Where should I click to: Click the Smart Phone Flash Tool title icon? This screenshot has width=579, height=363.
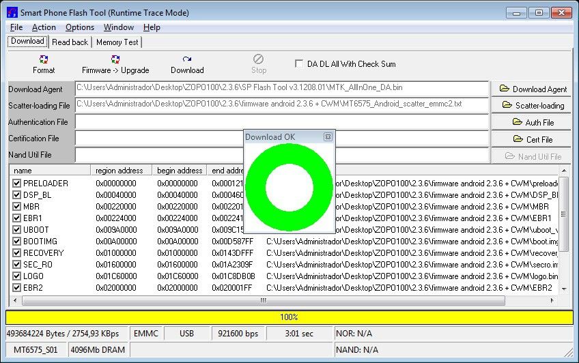[x=12, y=12]
